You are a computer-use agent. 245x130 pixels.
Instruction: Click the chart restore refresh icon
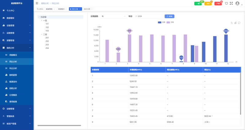pyautogui.click(x=239, y=23)
